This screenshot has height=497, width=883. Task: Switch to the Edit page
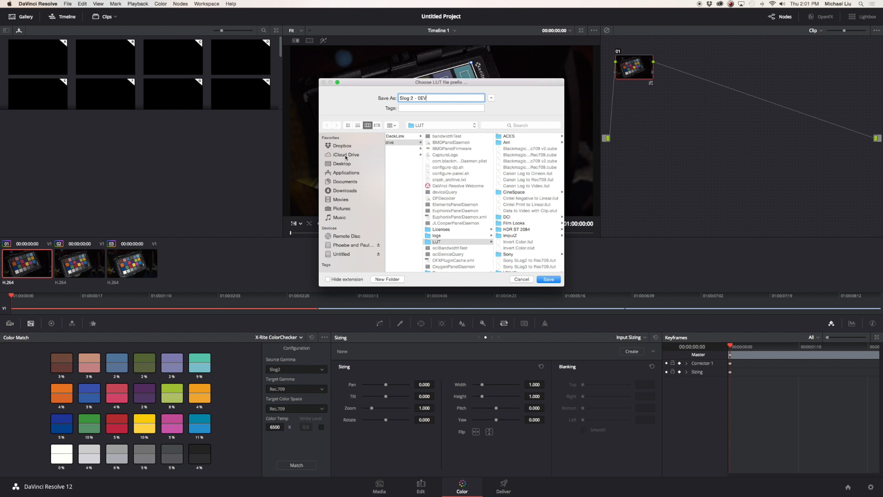click(421, 487)
